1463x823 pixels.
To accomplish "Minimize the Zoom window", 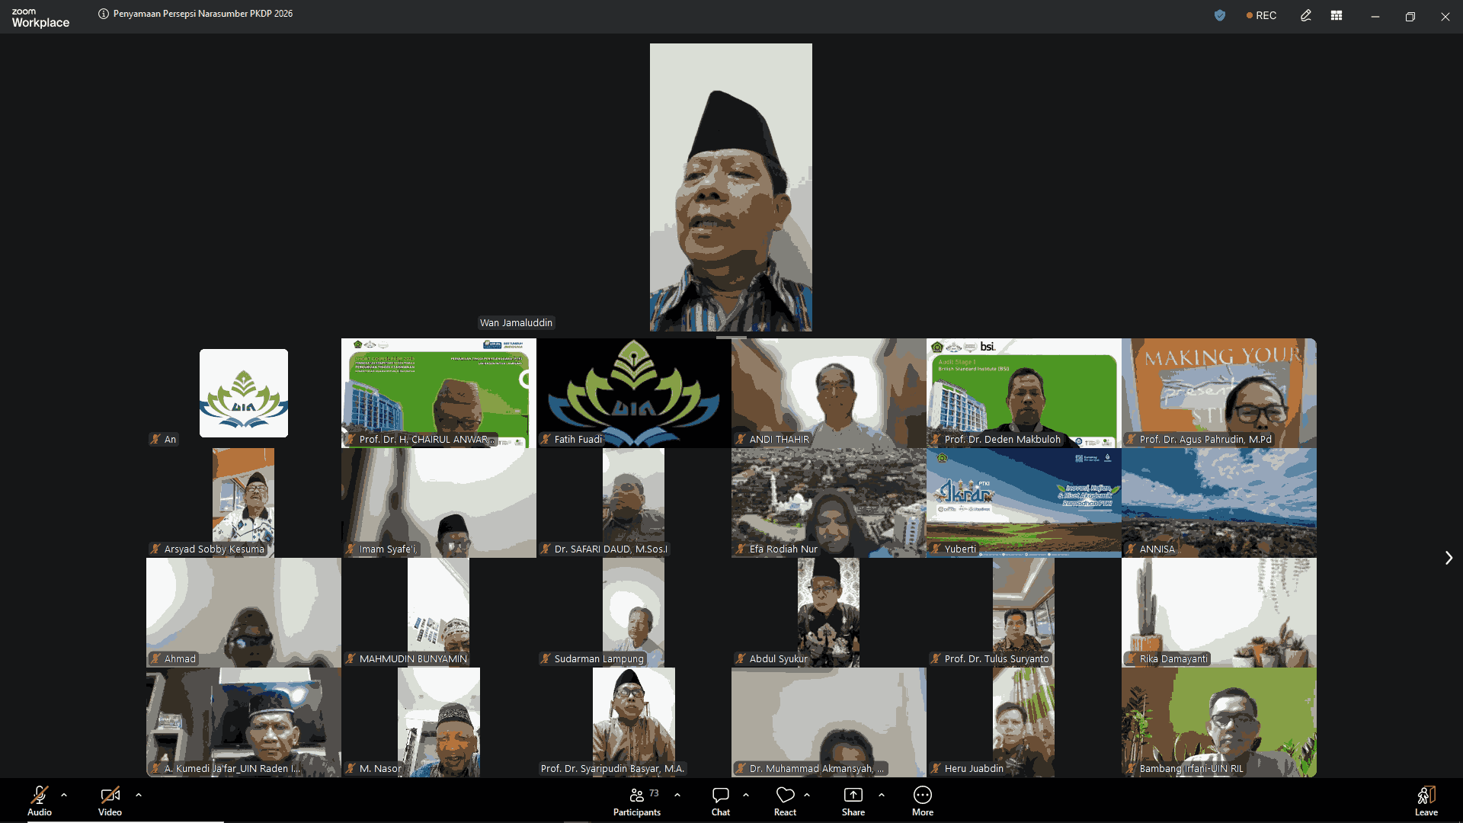I will [1375, 16].
